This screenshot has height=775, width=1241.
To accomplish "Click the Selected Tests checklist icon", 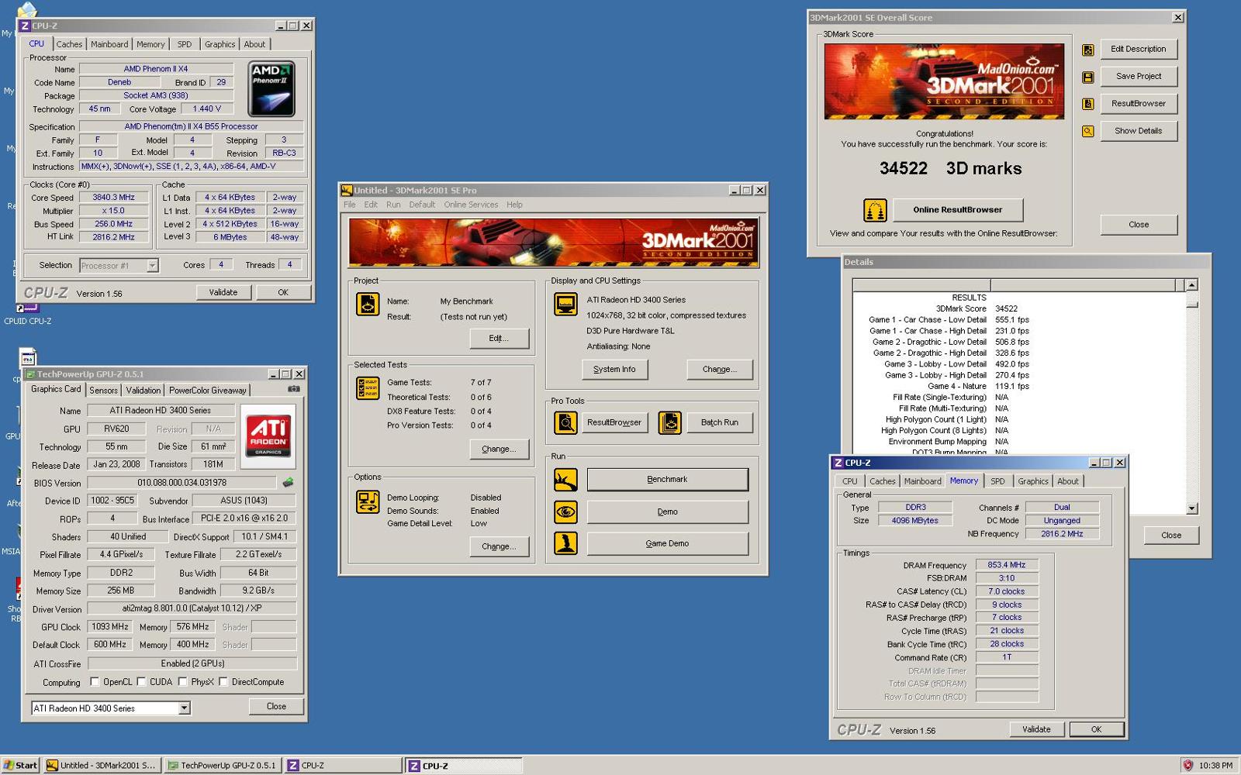I will pos(368,388).
